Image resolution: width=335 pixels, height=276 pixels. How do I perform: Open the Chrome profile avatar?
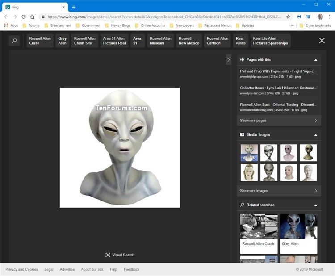point(320,17)
